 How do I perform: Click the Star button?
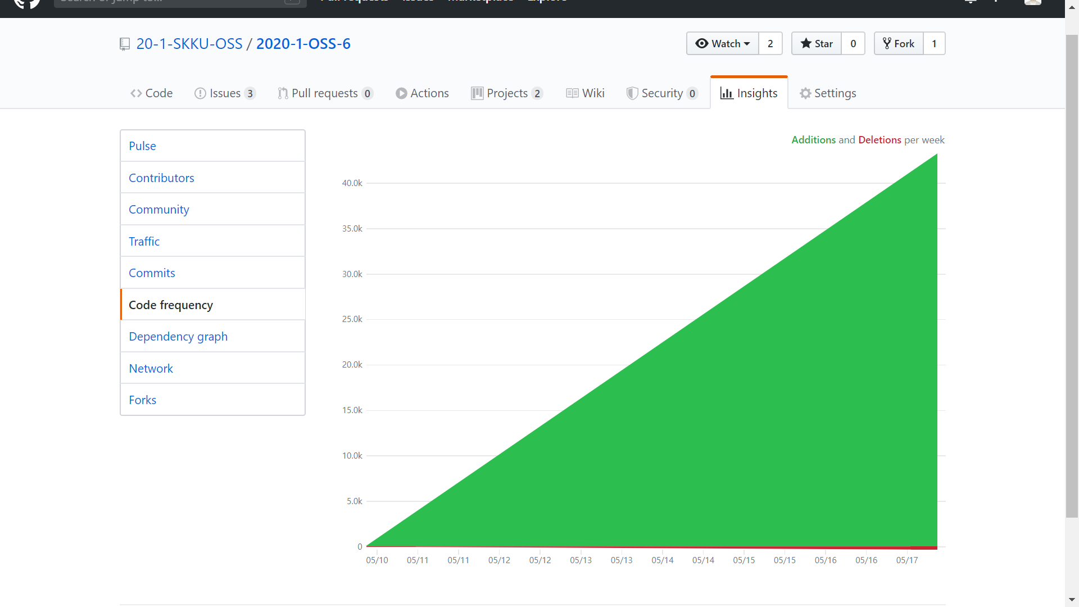[x=817, y=43]
